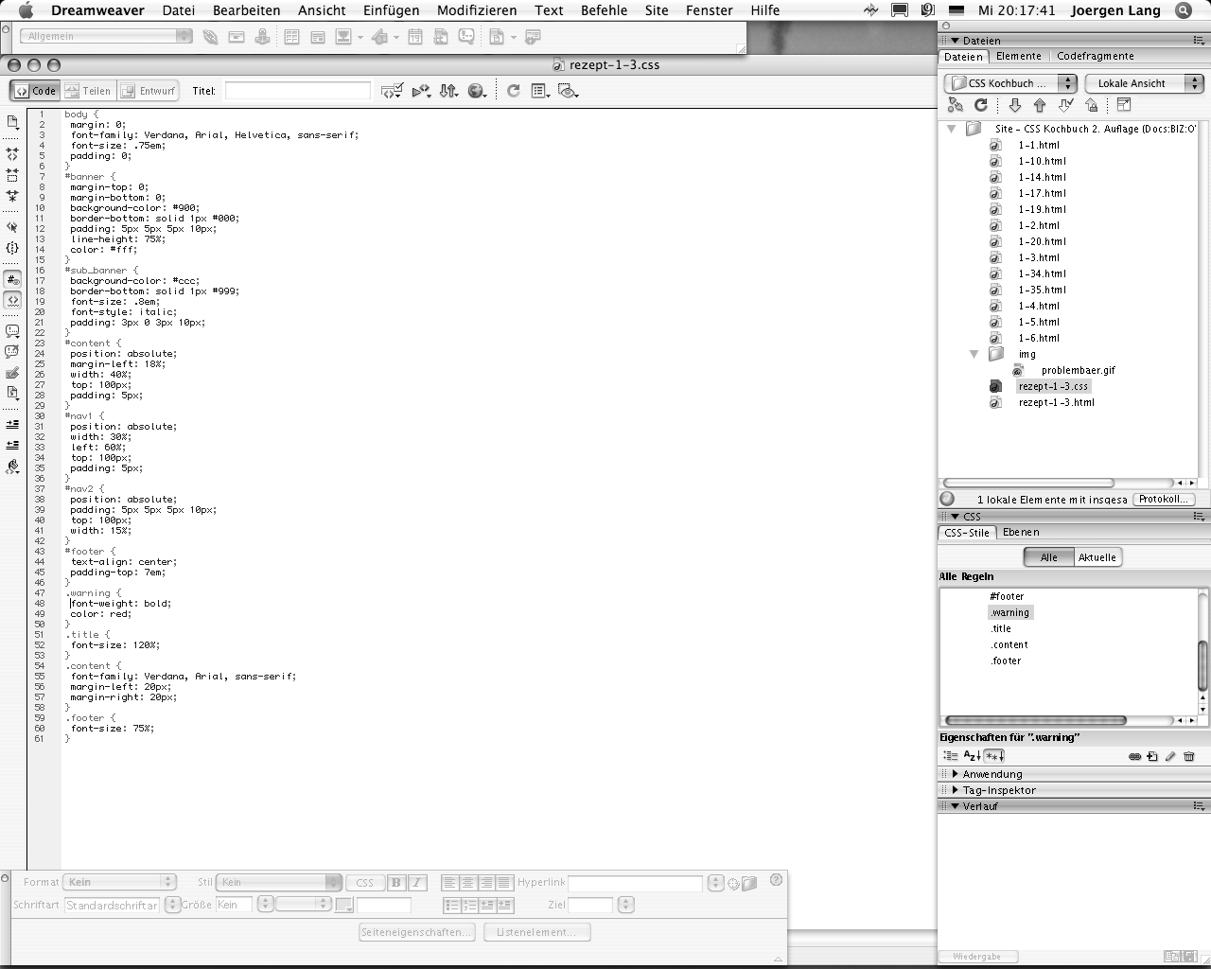Show Aktuelle CSS selection mode

click(1097, 557)
